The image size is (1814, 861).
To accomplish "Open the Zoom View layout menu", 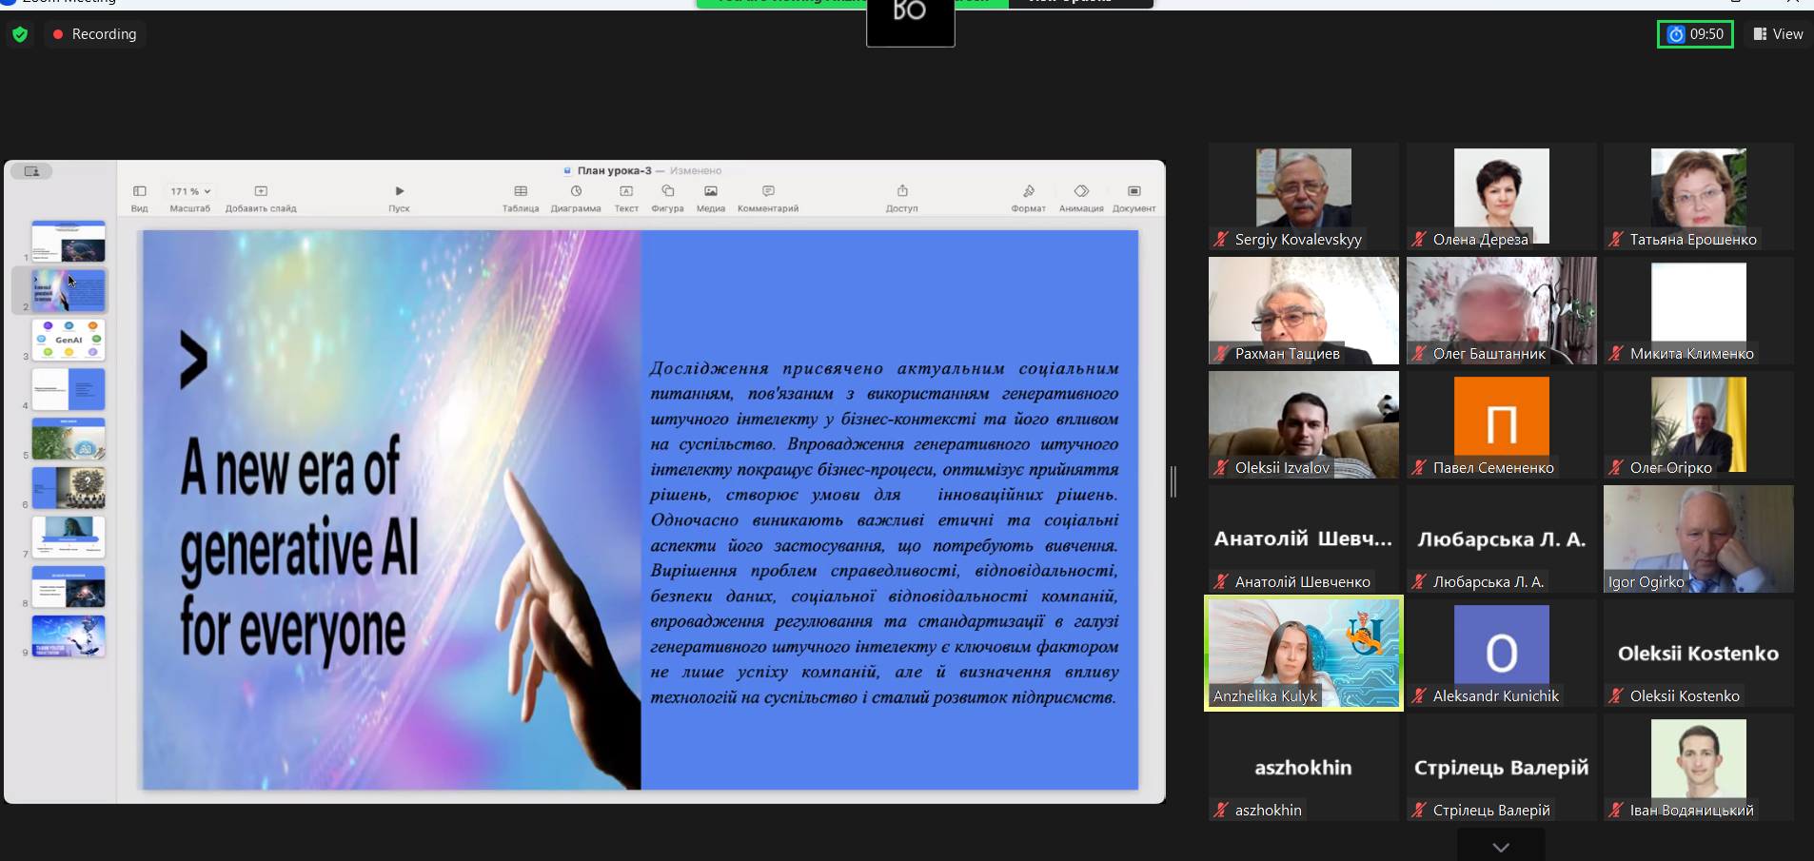I will tap(1778, 34).
